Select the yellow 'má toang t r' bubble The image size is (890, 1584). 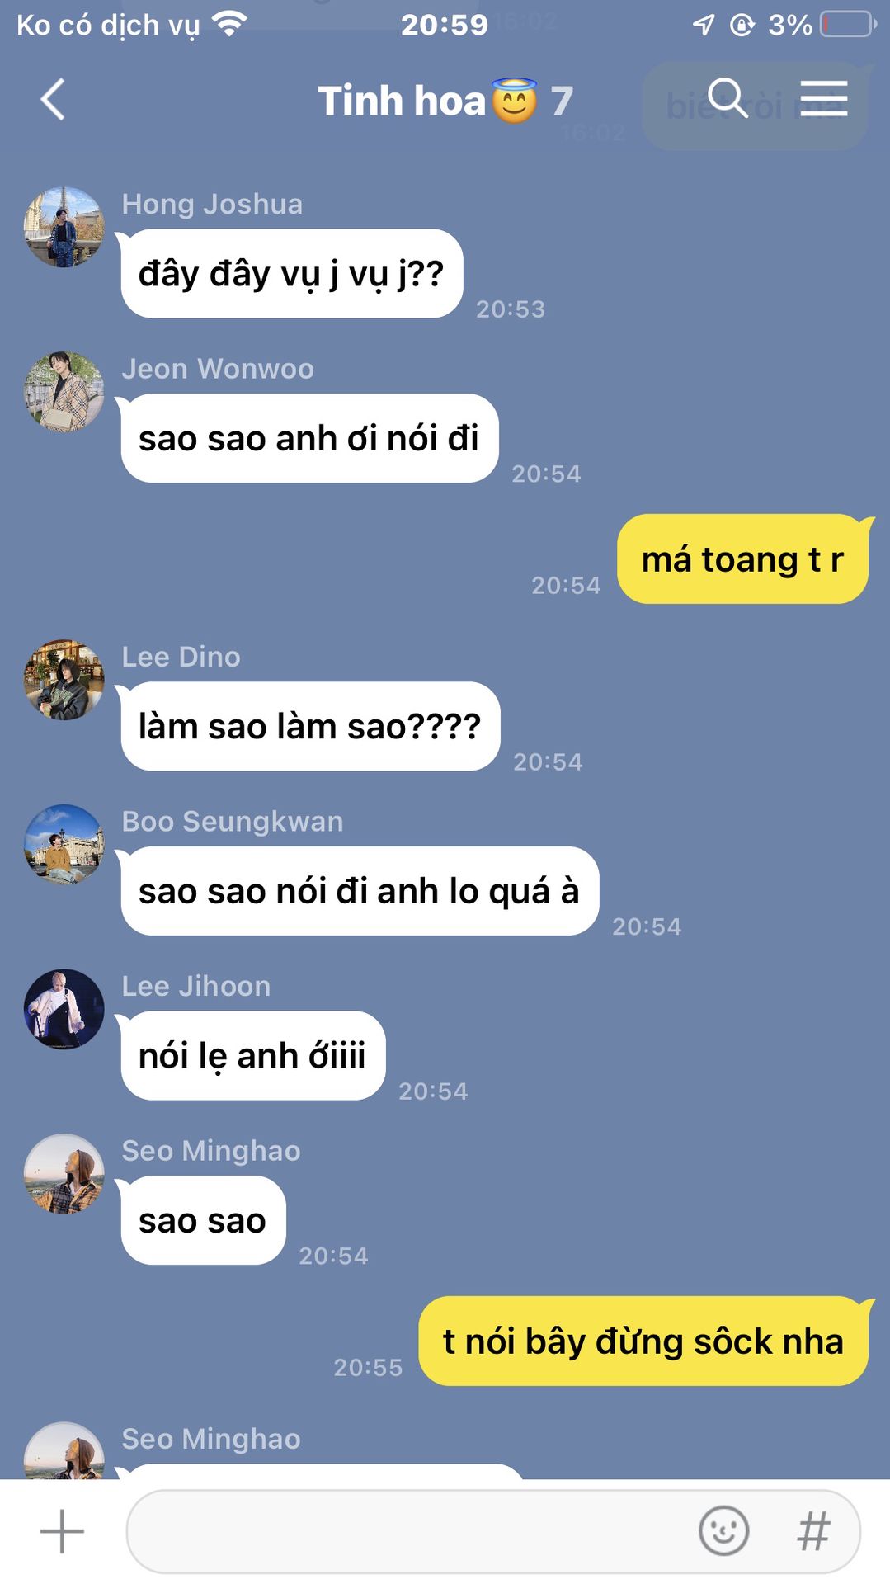[743, 559]
